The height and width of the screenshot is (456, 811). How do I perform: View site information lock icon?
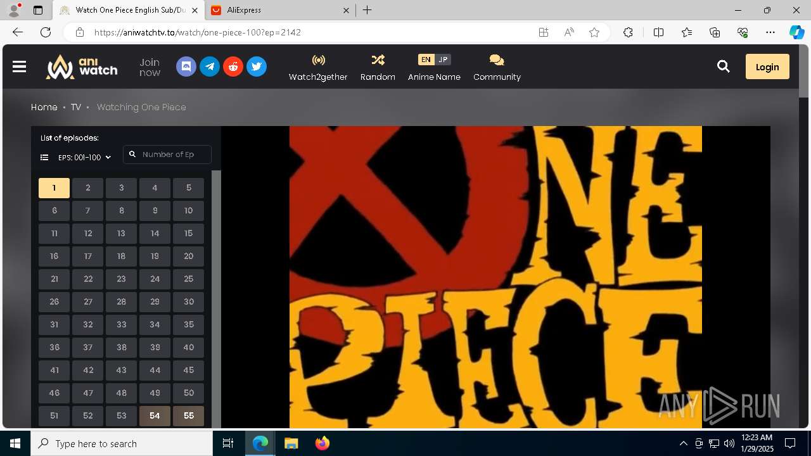80,32
